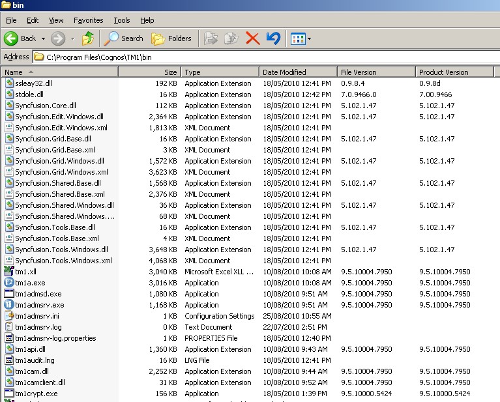Viewport: 500px width, 402px height.
Task: Open the Favorites menu
Action: (88, 20)
